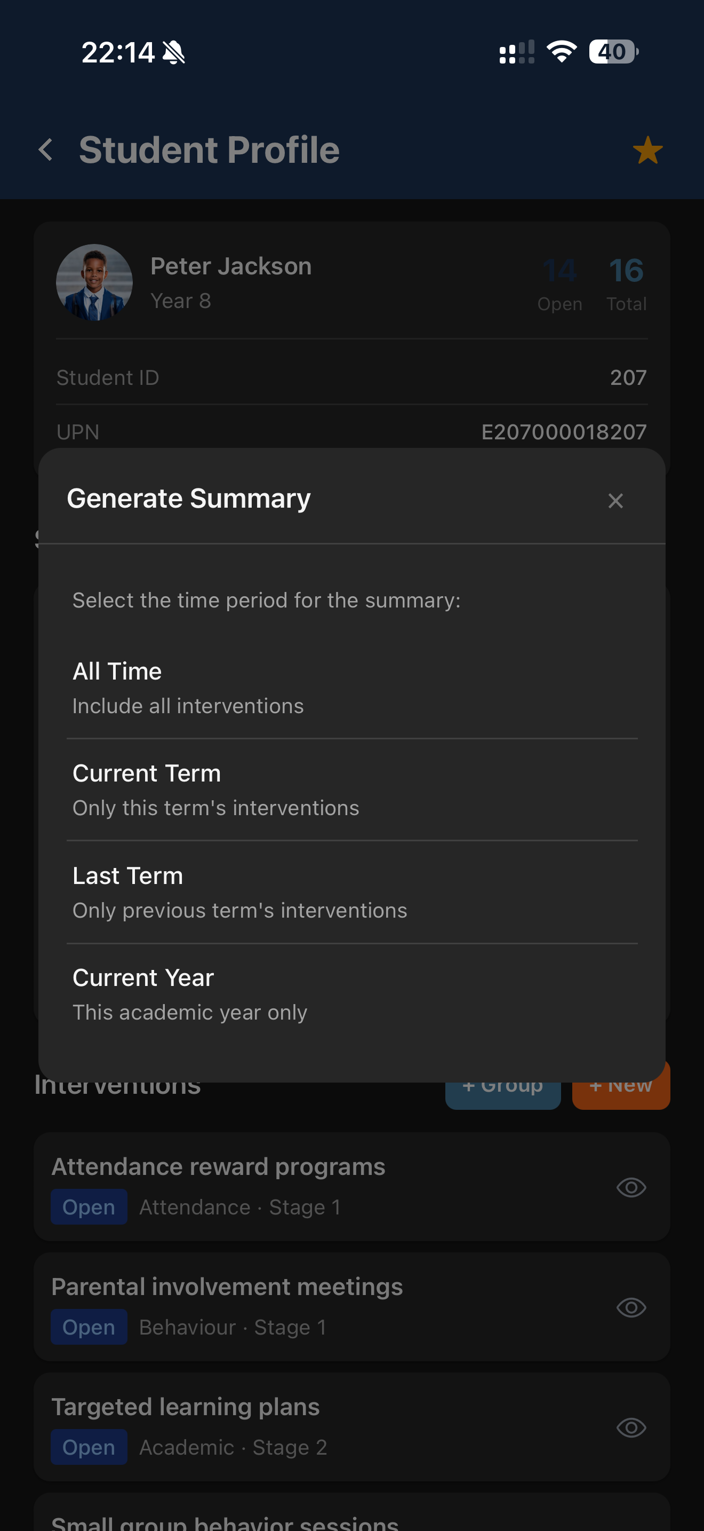This screenshot has width=704, height=1531.
Task: Tap the Wi-Fi status icon
Action: [562, 52]
